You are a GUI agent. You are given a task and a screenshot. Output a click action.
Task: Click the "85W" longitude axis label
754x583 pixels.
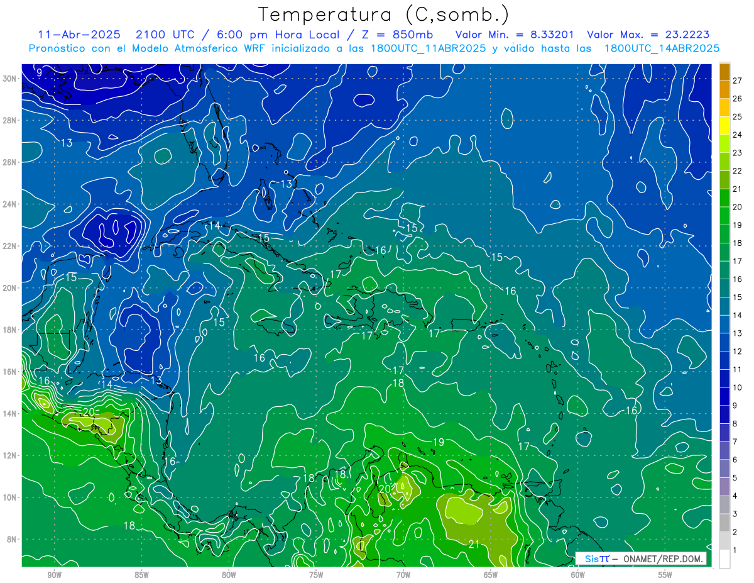141,575
